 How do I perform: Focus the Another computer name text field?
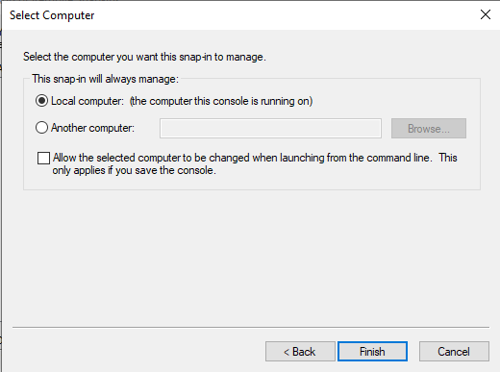[270, 129]
